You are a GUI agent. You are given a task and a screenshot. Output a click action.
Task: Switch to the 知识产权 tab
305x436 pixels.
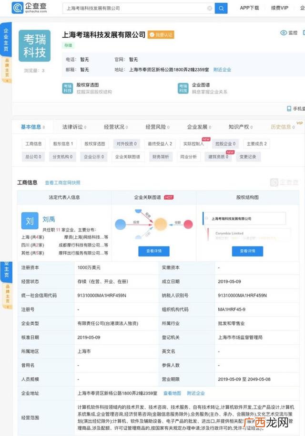coord(240,127)
